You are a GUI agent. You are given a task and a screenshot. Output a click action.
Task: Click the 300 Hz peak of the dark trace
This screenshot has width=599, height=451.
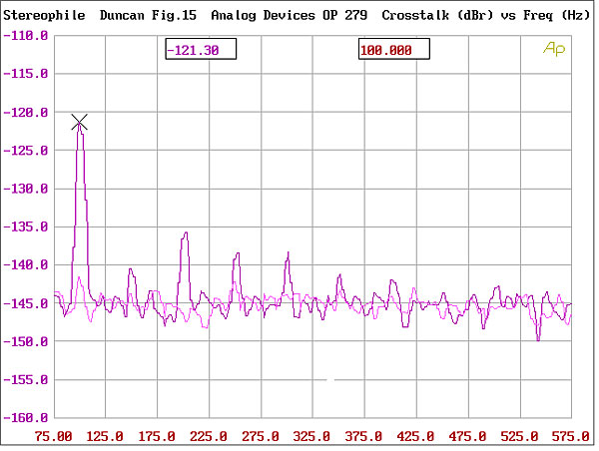pyautogui.click(x=289, y=252)
